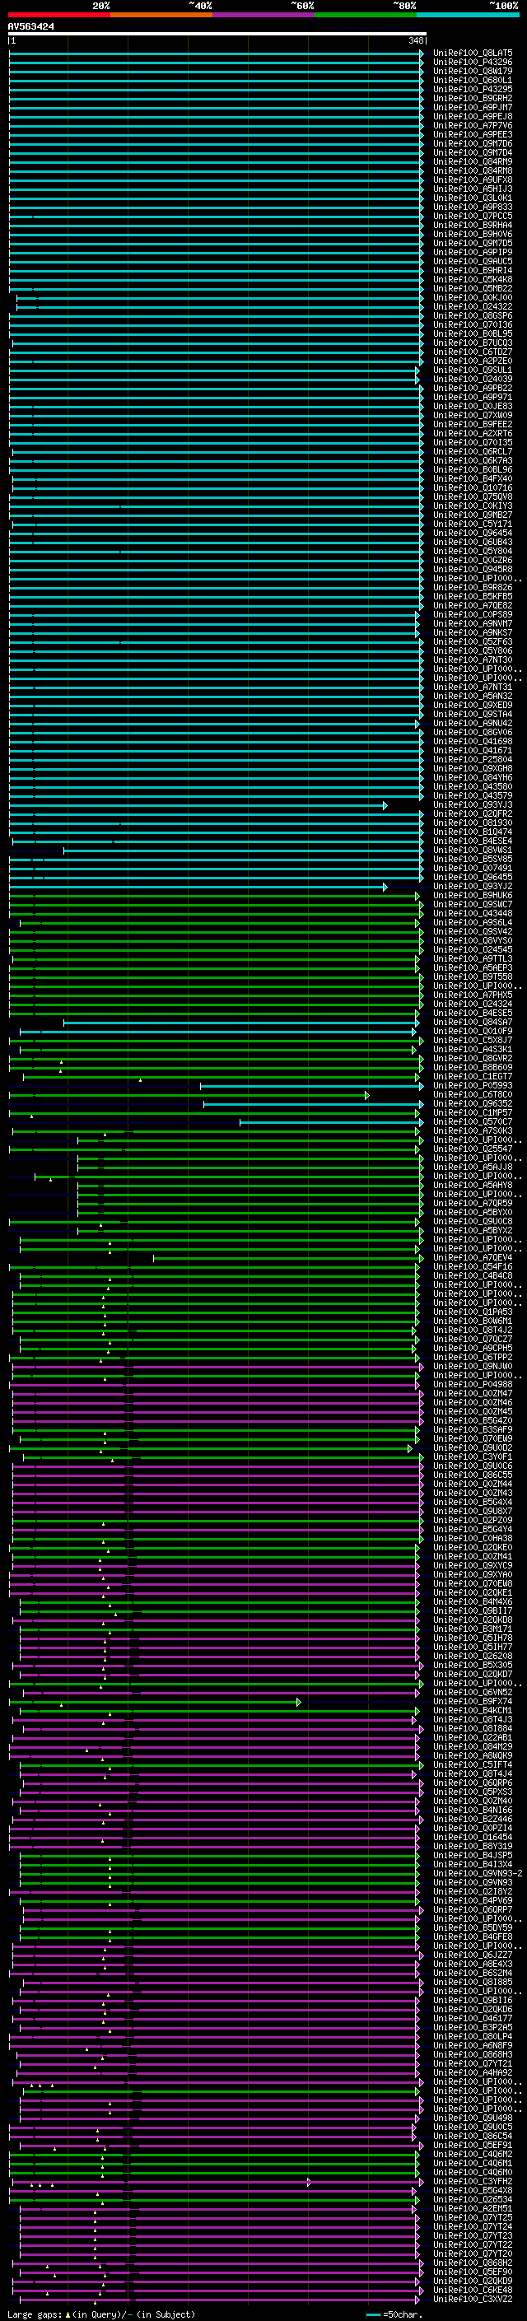This screenshot has width=527, height=2321.
Task: Select the UniRef100_C6KE48 entry
Action: (473, 2290)
